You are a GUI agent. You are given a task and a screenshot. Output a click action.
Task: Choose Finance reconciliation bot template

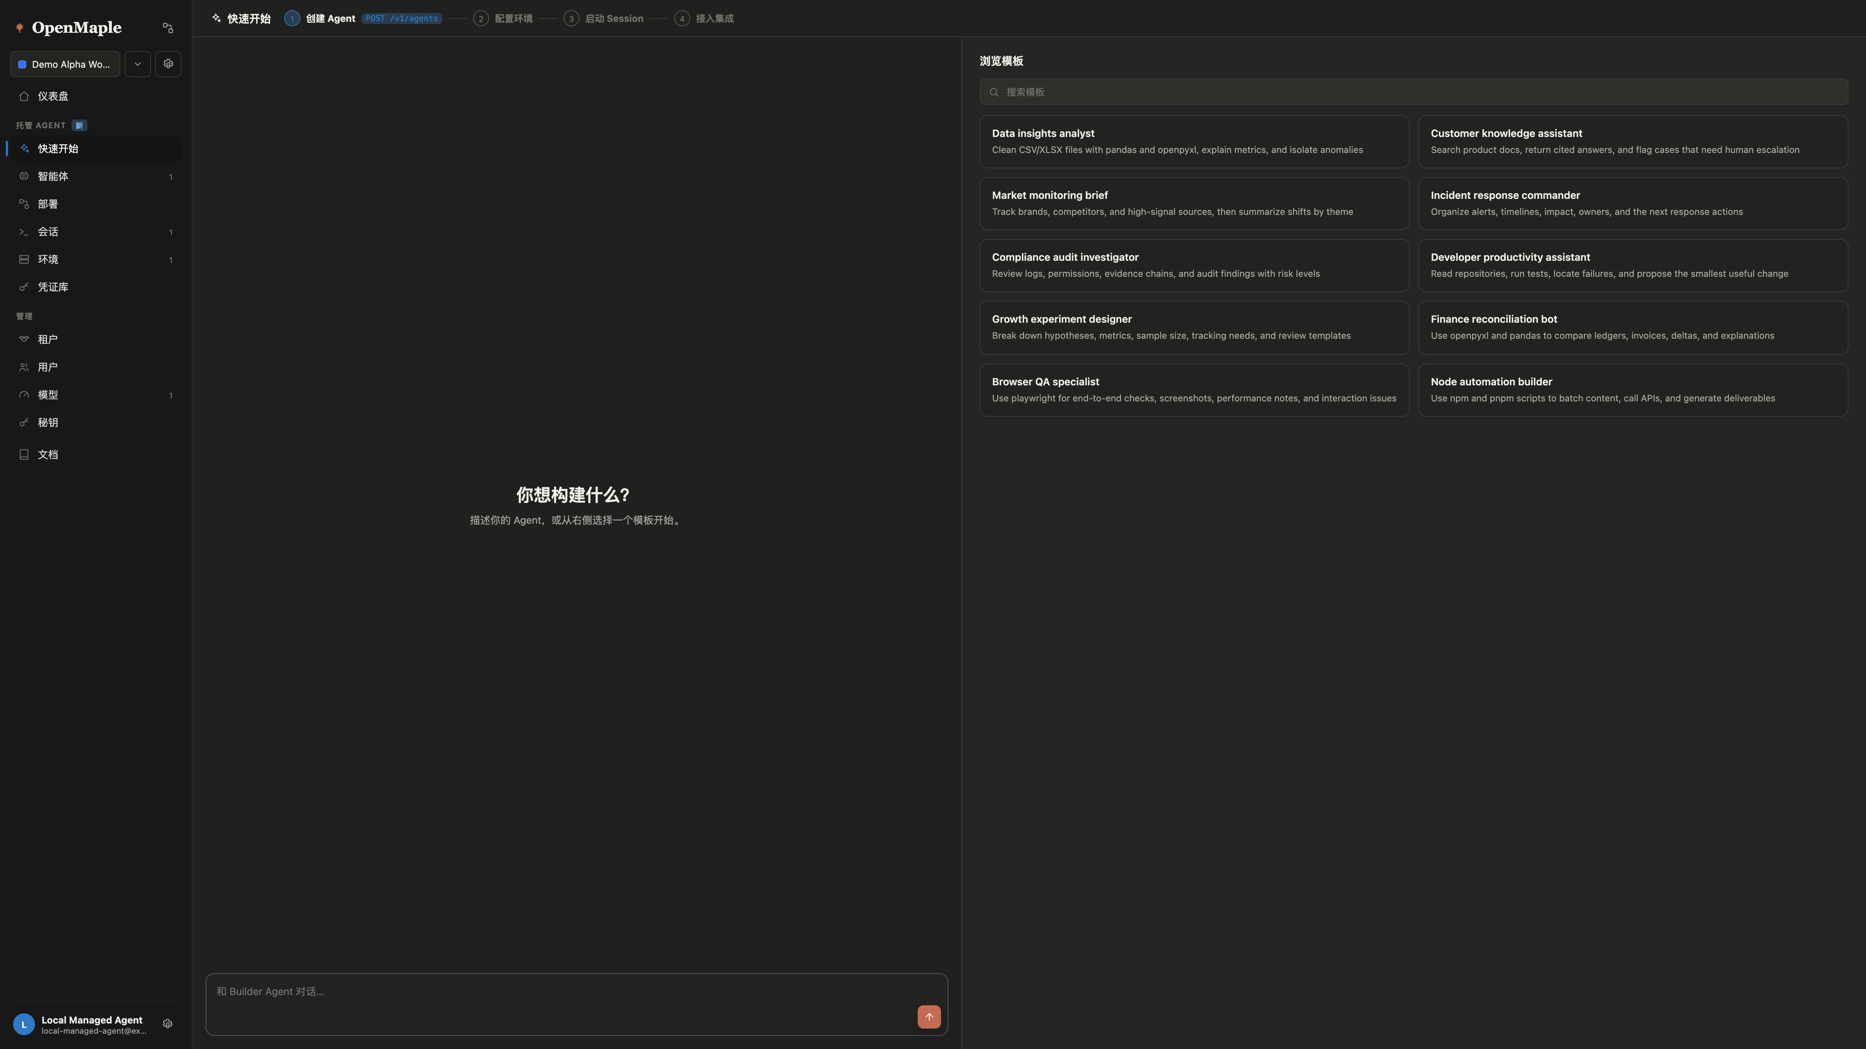[1633, 327]
